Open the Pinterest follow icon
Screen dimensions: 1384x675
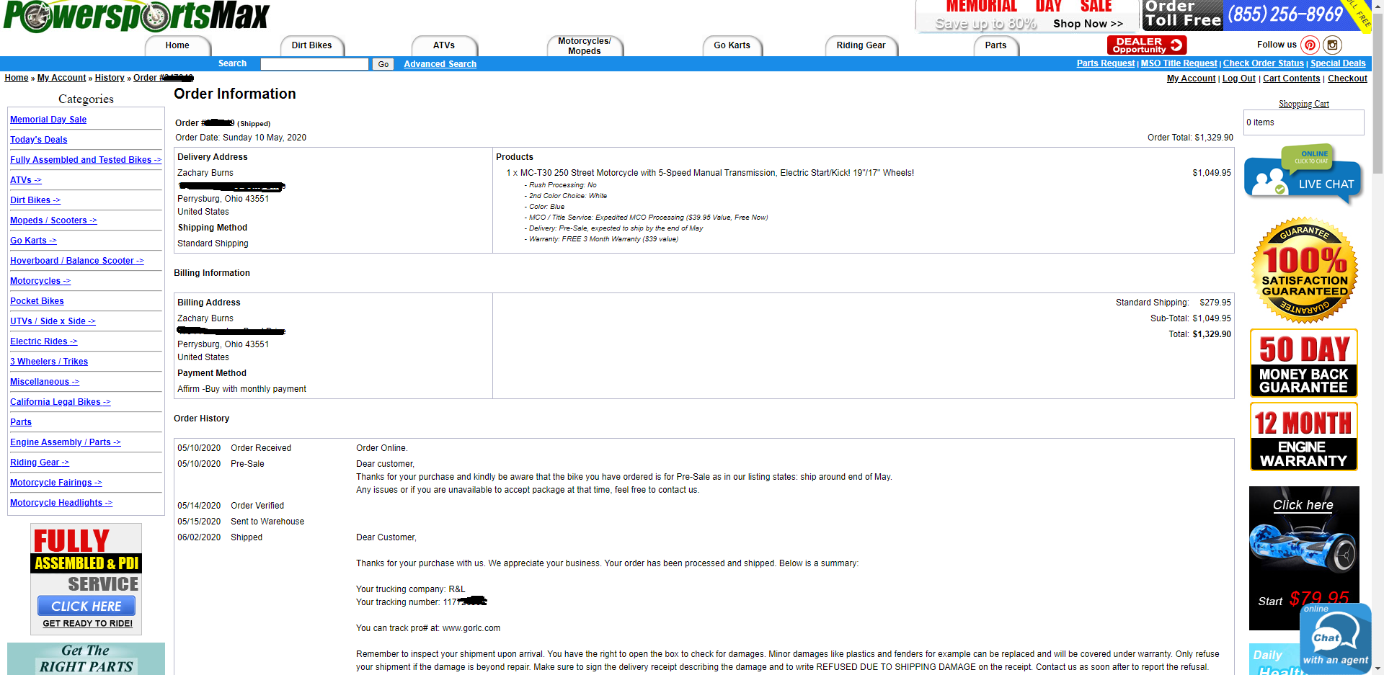point(1310,45)
